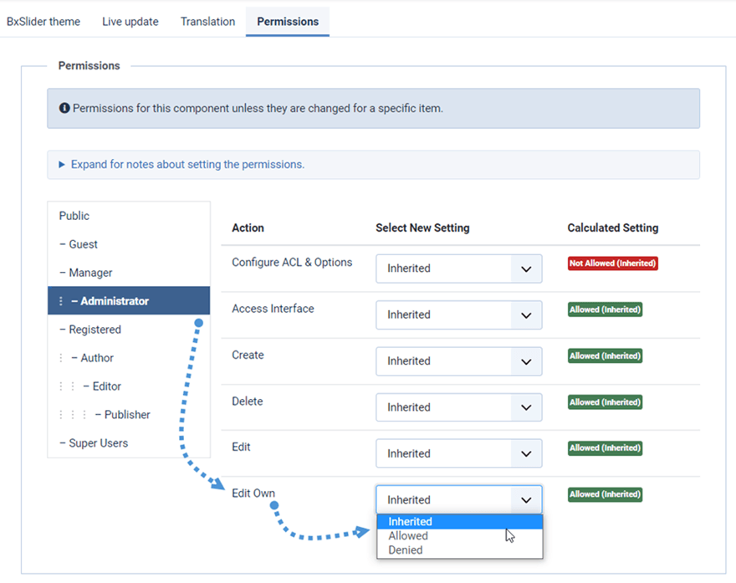
Task: Open the Create permission dropdown
Action: click(458, 361)
